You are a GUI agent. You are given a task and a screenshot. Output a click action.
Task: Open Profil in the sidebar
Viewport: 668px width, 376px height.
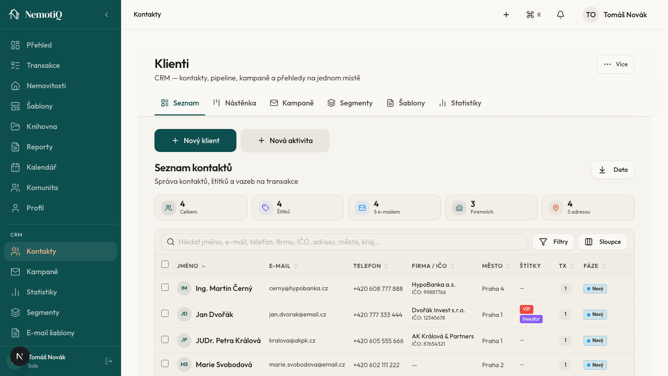(x=61, y=208)
